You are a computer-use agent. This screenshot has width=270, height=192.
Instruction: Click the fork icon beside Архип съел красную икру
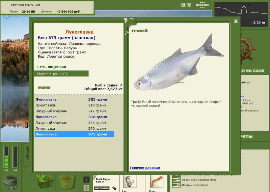coord(176,180)
